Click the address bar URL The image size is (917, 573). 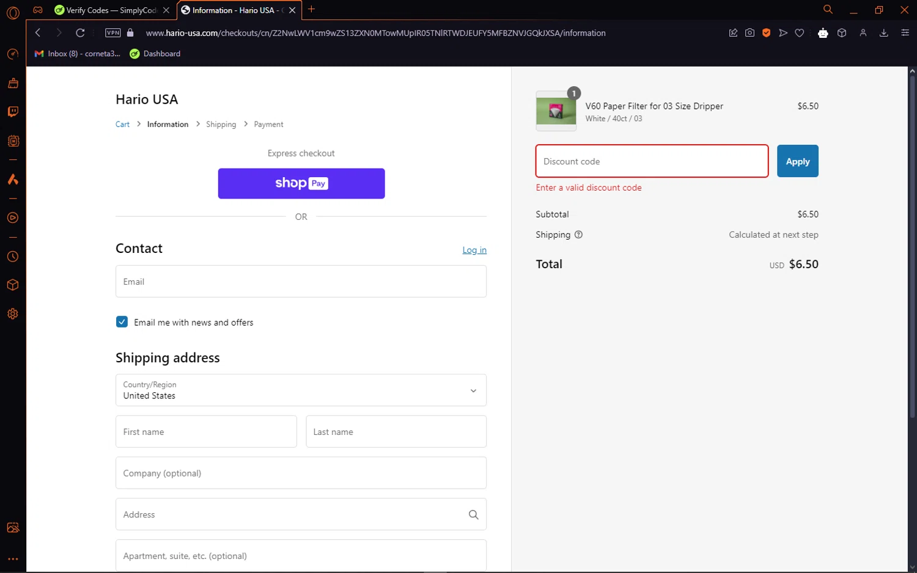point(376,33)
